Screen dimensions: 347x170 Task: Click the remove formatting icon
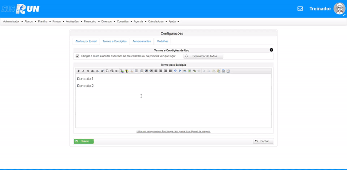[x=131, y=71]
